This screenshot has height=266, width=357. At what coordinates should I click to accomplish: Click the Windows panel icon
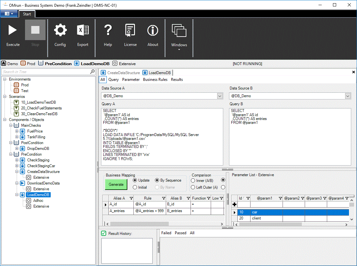(x=179, y=30)
